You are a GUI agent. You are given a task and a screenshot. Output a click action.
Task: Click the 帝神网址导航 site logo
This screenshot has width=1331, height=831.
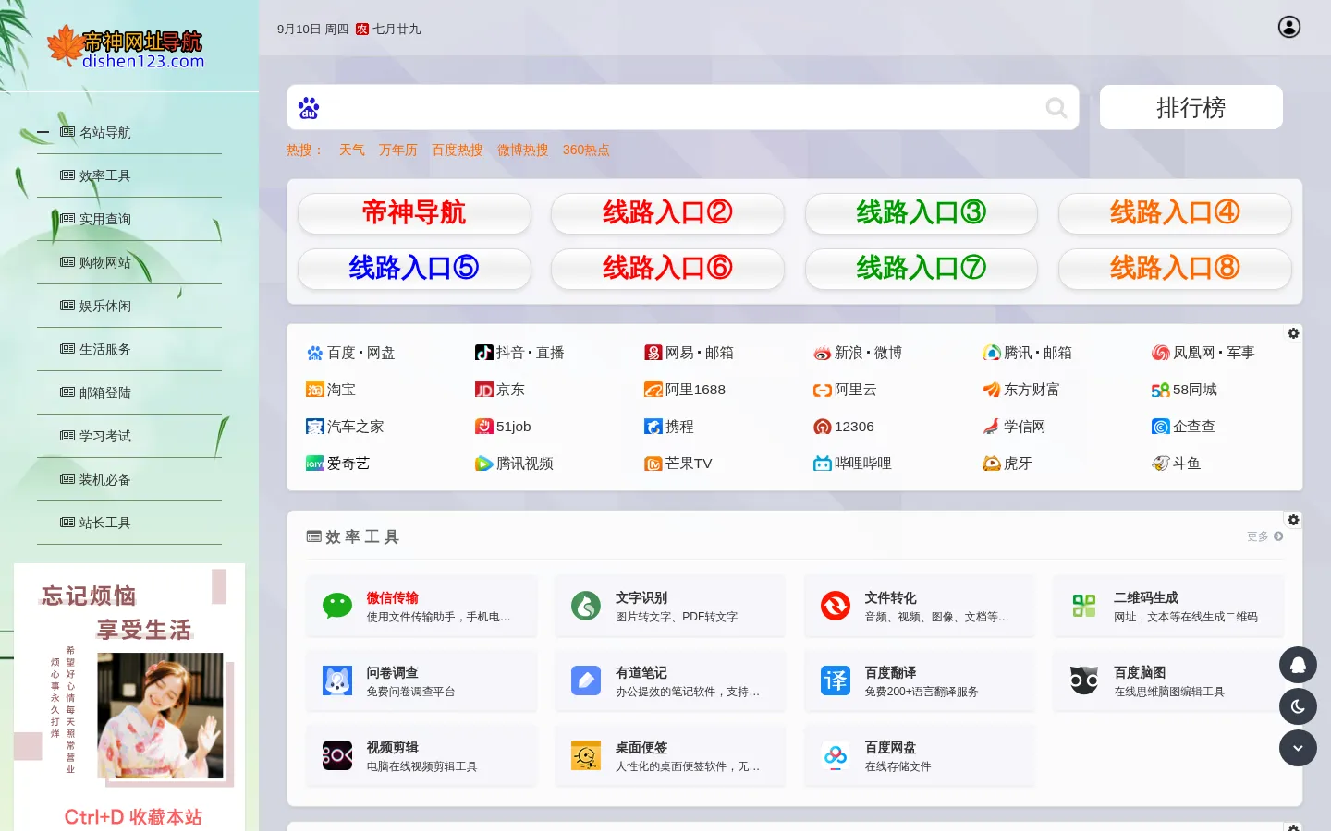126,49
